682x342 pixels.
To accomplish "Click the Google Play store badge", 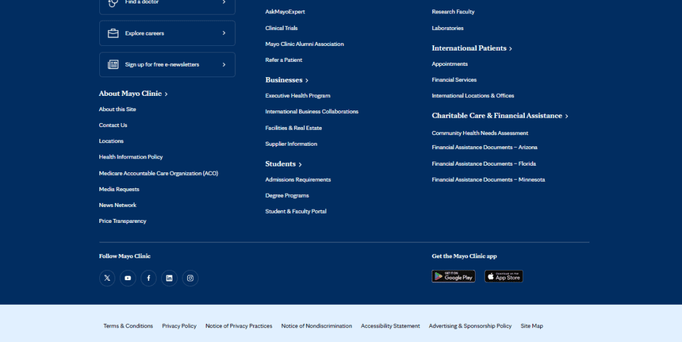I will pos(453,276).
